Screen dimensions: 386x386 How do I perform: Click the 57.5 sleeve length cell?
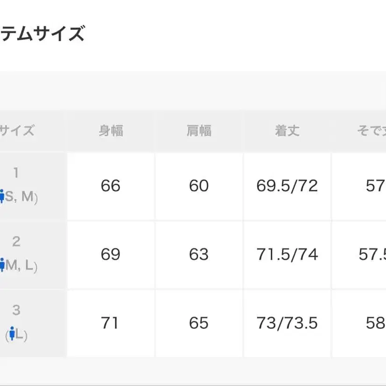(x=372, y=255)
